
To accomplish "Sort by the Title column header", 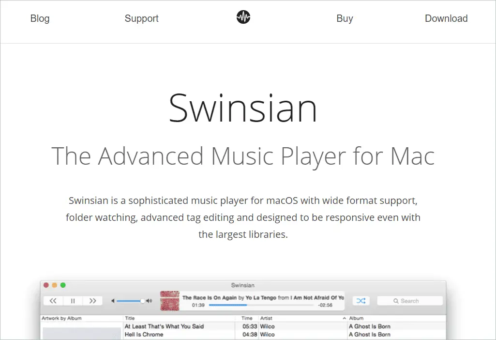I will click(179, 318).
